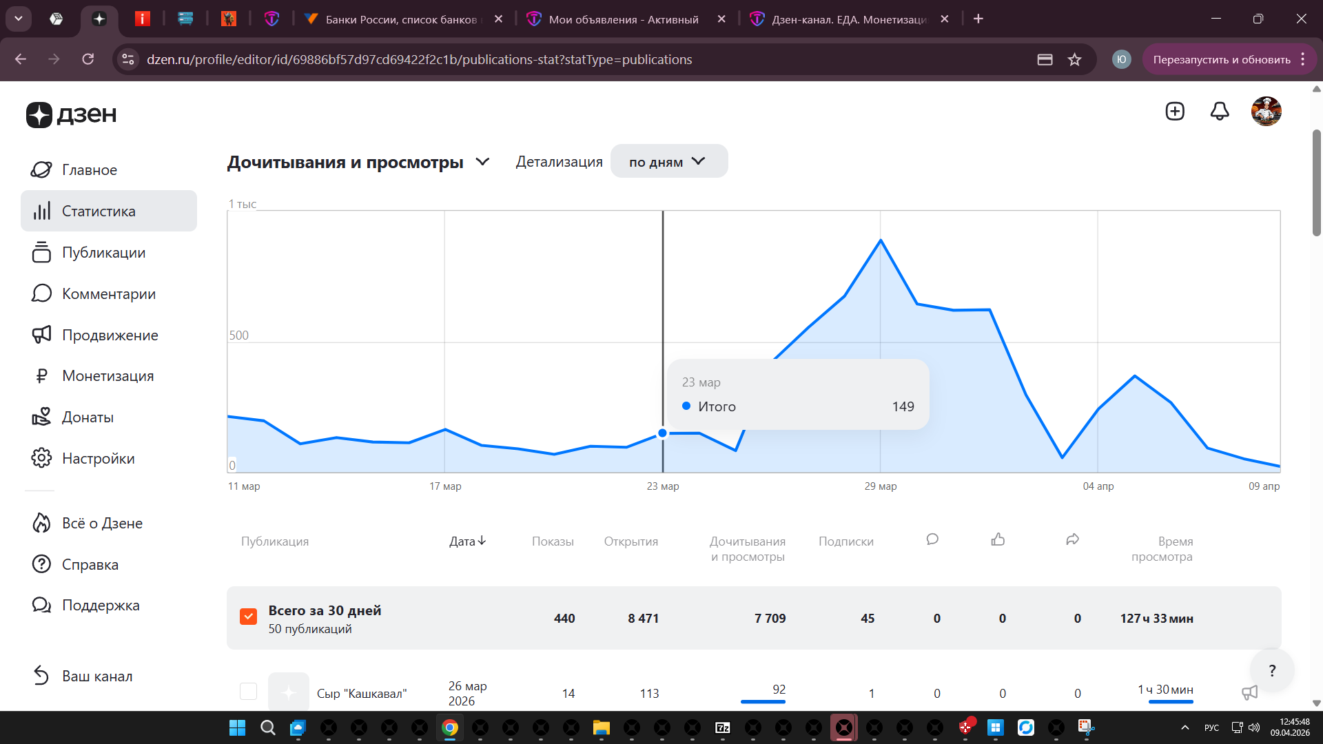Viewport: 1323px width, 744px height.
Task: Open the по дням detail dropdown
Action: [668, 162]
